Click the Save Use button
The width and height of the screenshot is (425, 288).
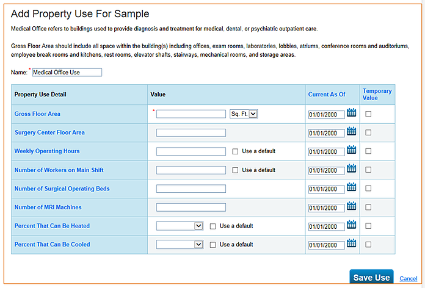(x=371, y=278)
